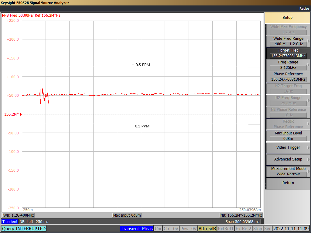
Task: Select the Query INTERRUPTED status field
Action: pyautogui.click(x=23, y=229)
